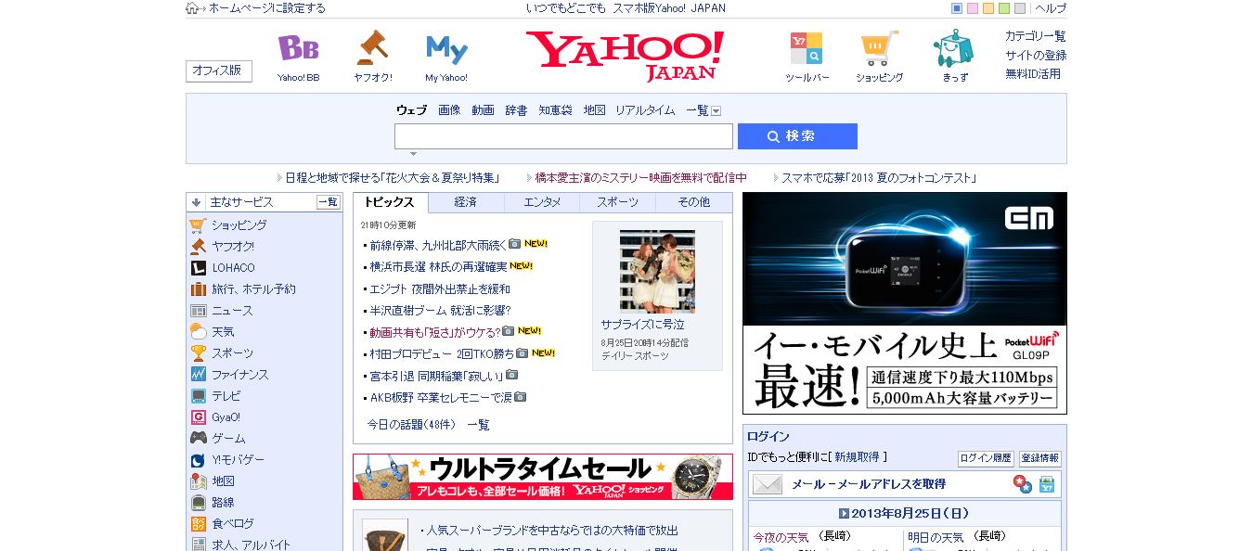Open the サプライズに号泣 photo thumbnail
Viewport: 1252px width, 551px height.
[x=657, y=272]
